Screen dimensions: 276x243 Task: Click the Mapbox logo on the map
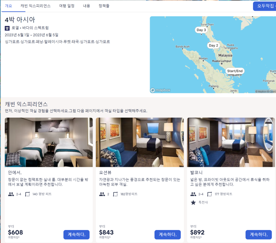click(160, 90)
